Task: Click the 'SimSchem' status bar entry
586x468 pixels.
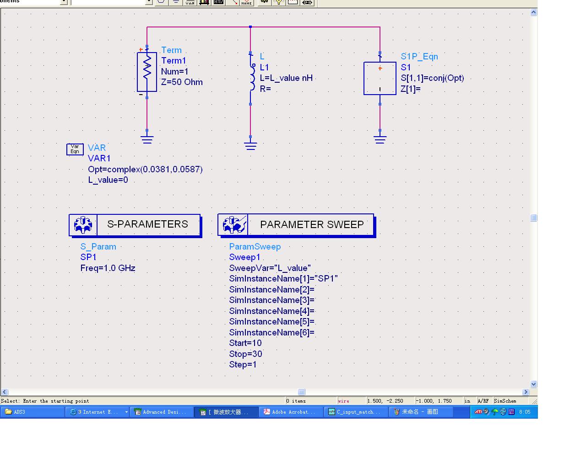Action: click(x=505, y=401)
